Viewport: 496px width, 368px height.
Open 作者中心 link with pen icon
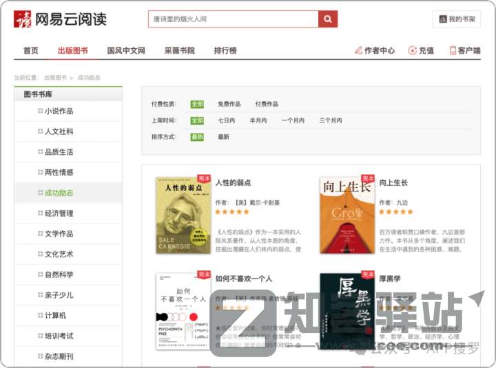[x=375, y=50]
